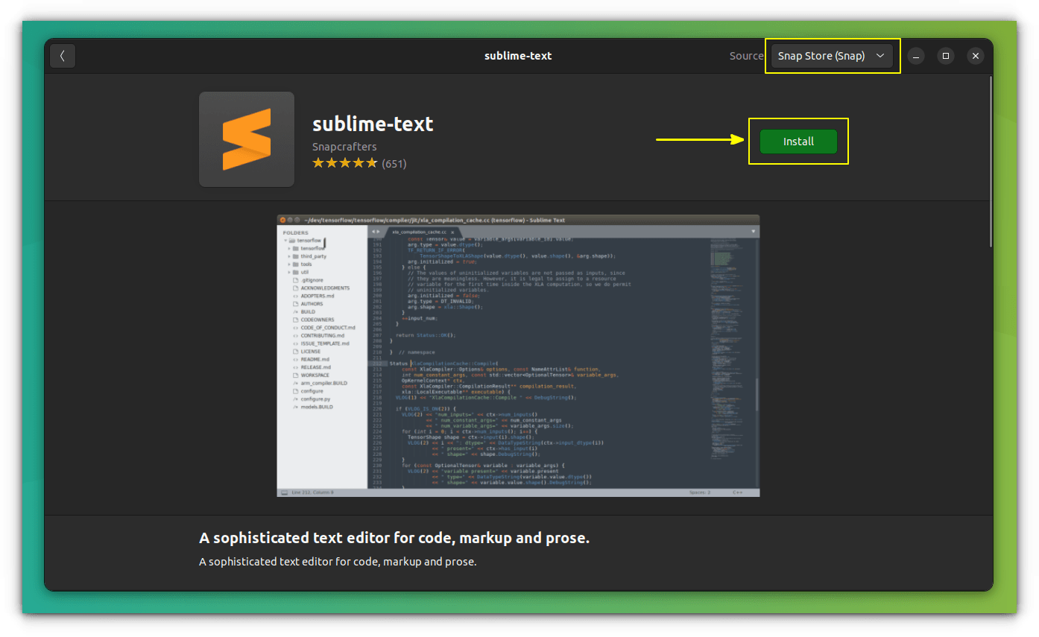
Task: Click the sublime-text application icon
Action: [x=246, y=139]
